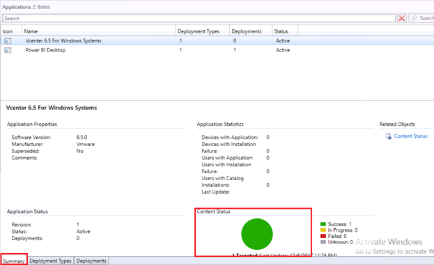The width and height of the screenshot is (434, 265).
Task: Click the Last Update label
Action: (215, 192)
